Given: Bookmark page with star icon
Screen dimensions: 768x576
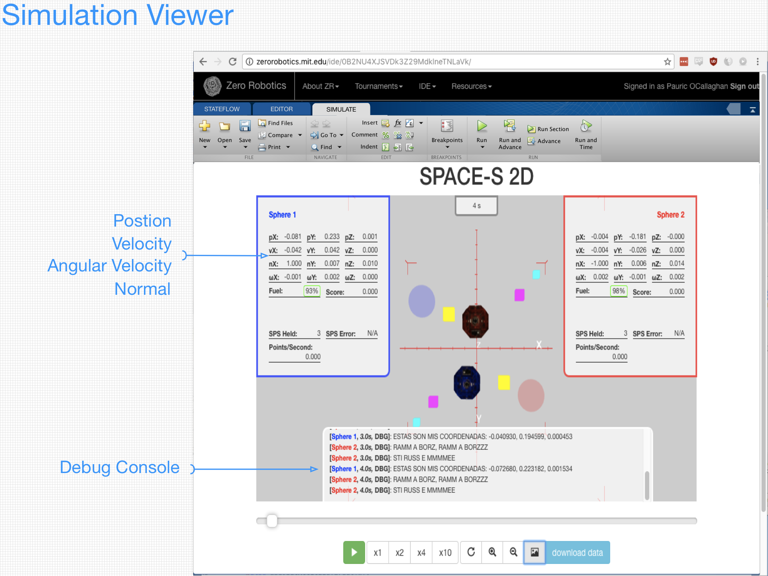Looking at the screenshot, I should pyautogui.click(x=667, y=61).
